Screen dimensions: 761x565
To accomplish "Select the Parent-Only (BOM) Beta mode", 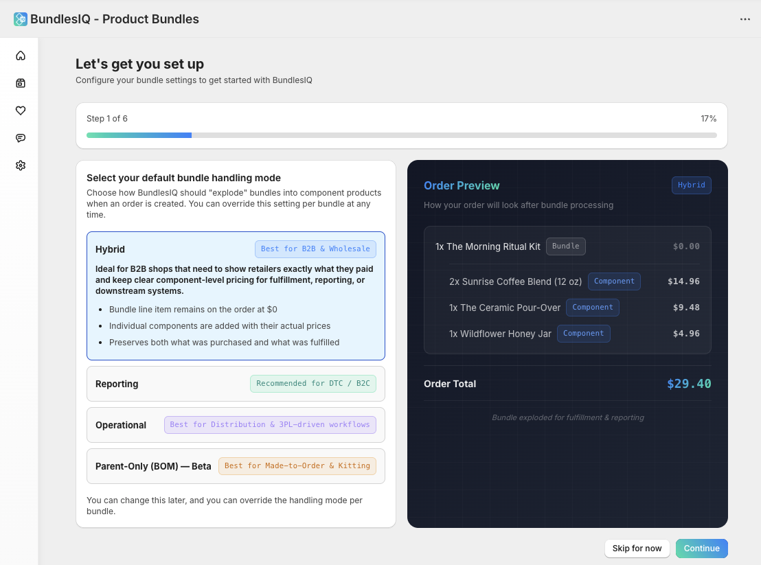I will 236,465.
